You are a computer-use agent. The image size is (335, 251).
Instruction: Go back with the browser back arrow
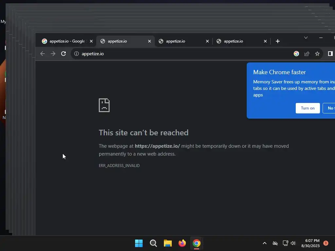point(43,54)
